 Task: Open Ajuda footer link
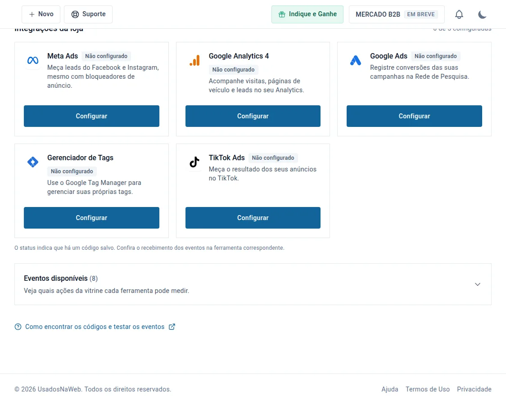point(389,389)
